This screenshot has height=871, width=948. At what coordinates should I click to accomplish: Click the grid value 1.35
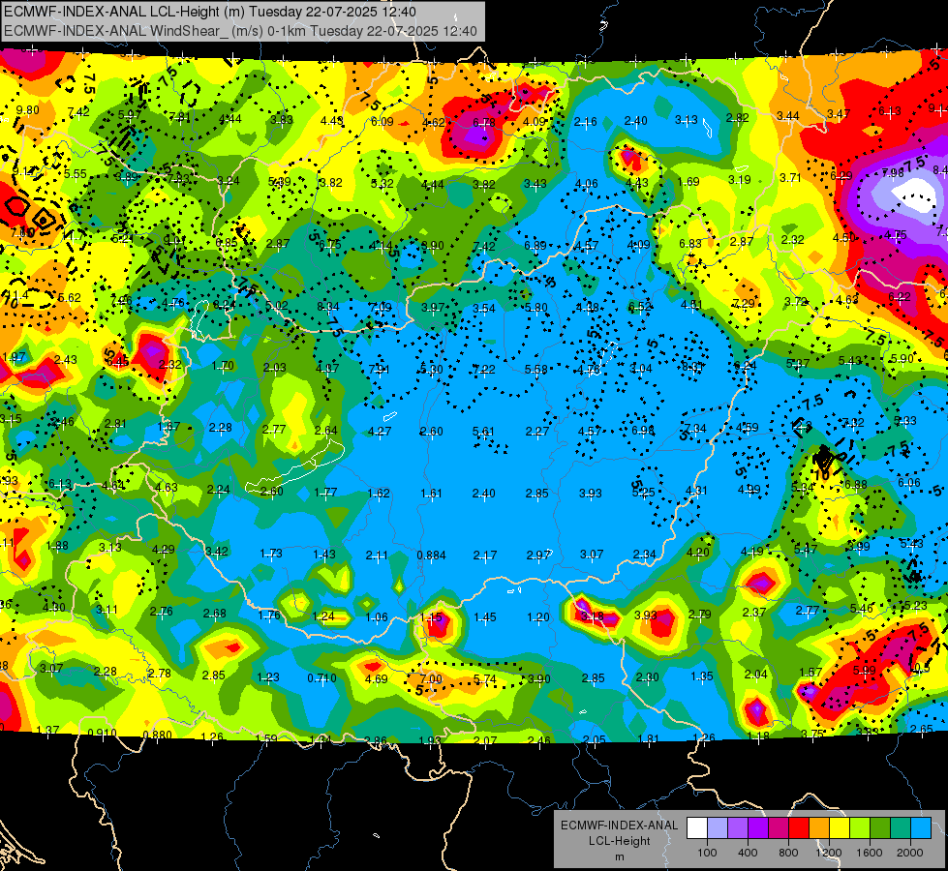pyautogui.click(x=701, y=676)
